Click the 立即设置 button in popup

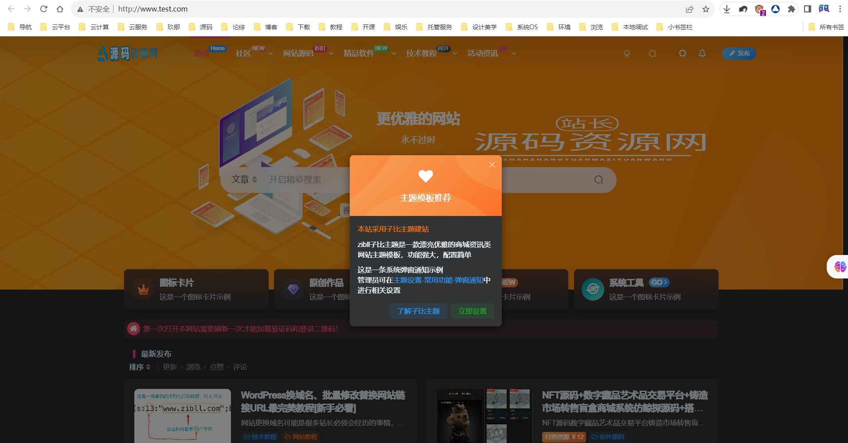(x=473, y=311)
